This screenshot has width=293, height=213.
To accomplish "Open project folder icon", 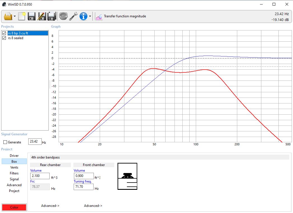I will pos(8,16).
